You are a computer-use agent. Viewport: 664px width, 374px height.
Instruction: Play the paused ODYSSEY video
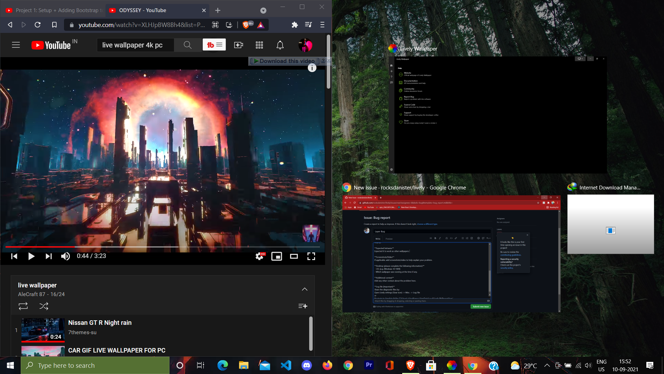click(x=31, y=256)
